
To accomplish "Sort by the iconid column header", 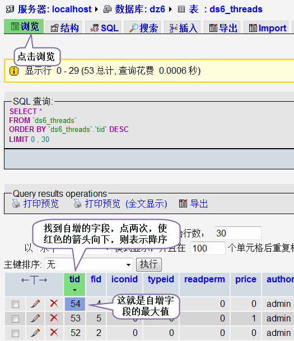I will 124,280.
